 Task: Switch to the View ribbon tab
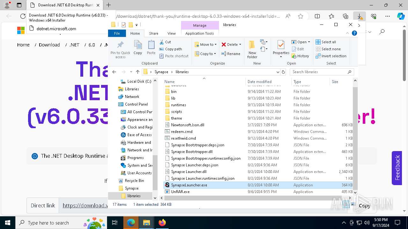point(171,33)
